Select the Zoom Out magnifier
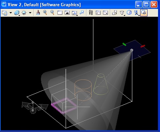 pos(52,12)
